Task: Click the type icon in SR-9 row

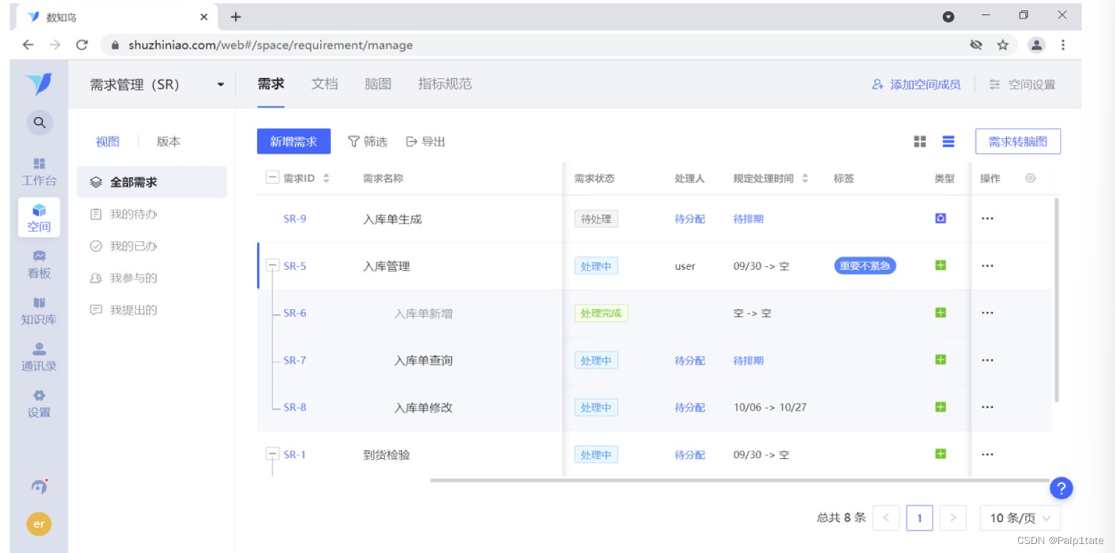Action: [x=941, y=218]
